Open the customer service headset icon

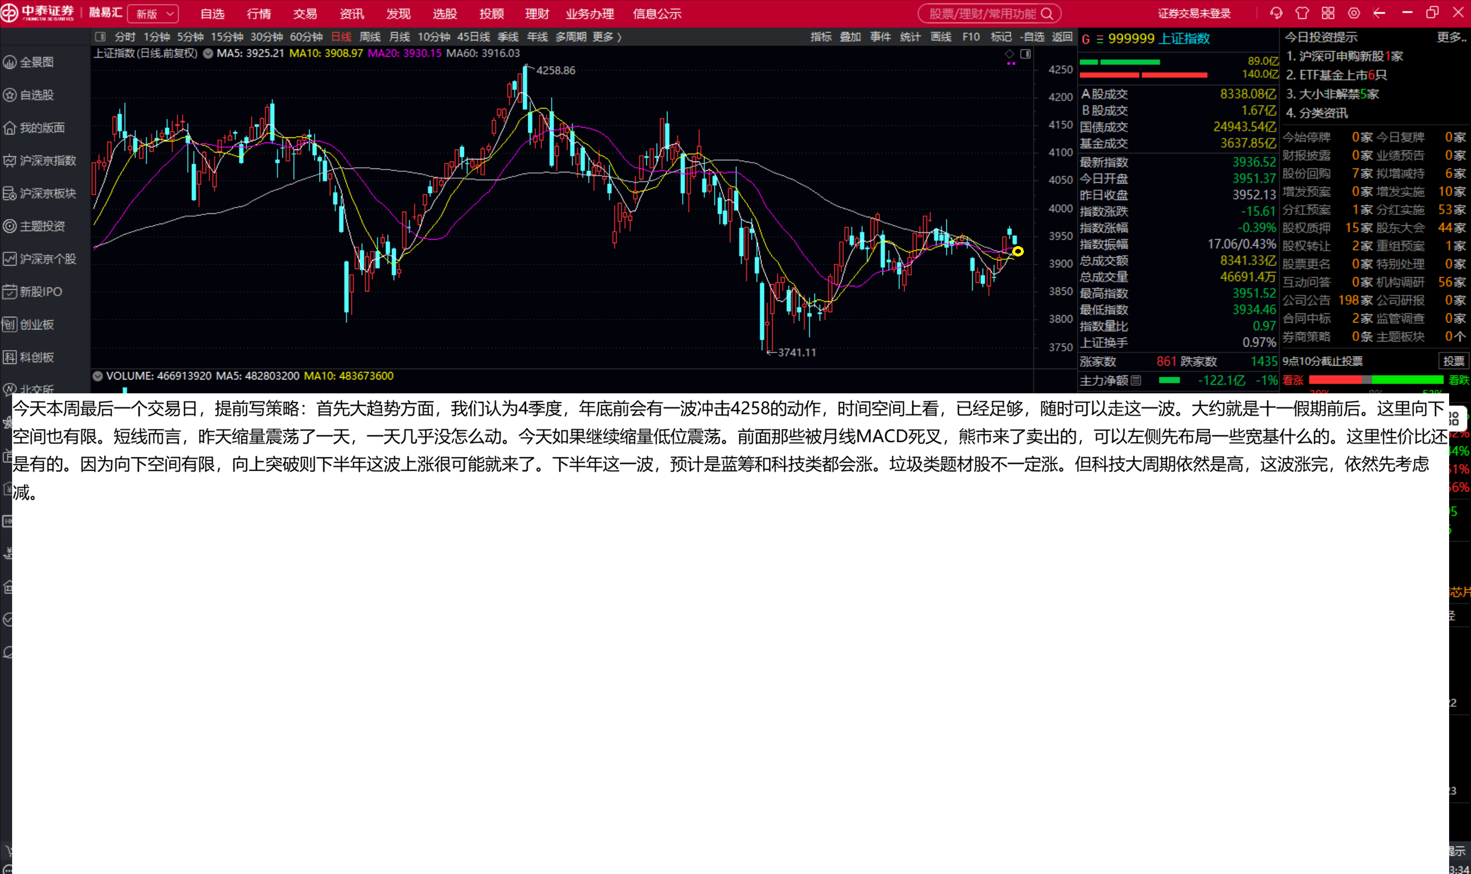pos(1276,13)
